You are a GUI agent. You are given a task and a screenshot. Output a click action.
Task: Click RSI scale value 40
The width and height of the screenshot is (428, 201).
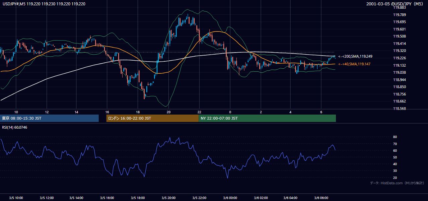[x=395, y=164]
